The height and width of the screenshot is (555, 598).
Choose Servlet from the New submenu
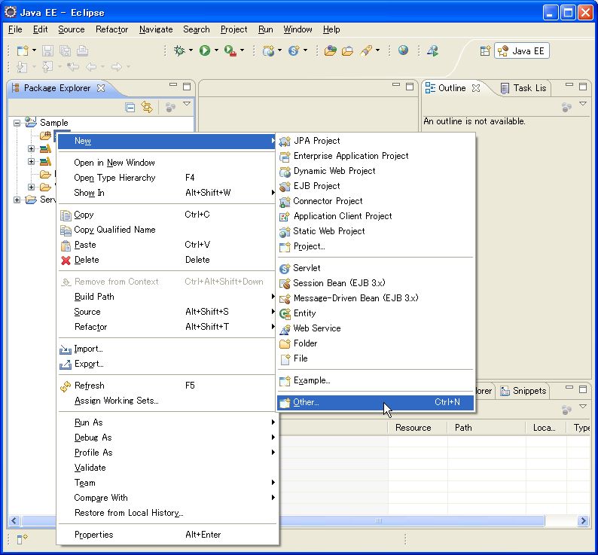(x=307, y=268)
